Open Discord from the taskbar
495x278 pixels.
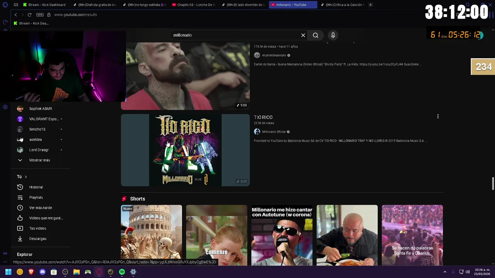pyautogui.click(x=42, y=272)
